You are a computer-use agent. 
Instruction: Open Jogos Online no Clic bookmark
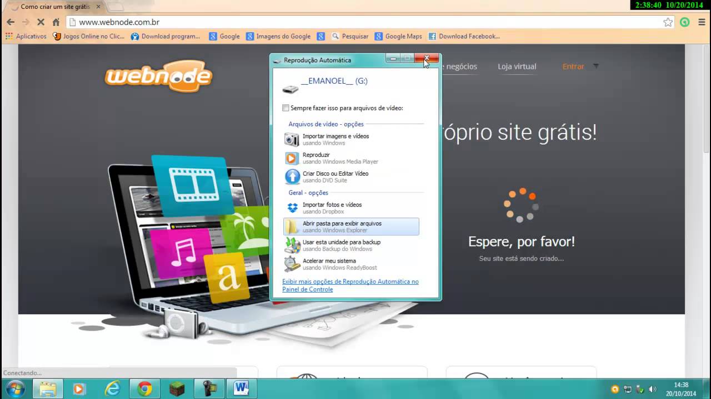pyautogui.click(x=89, y=37)
